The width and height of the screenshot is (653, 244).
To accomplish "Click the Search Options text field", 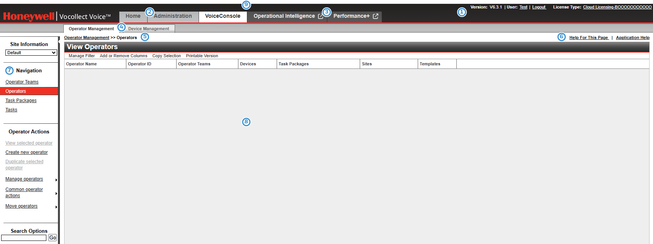I will point(24,238).
